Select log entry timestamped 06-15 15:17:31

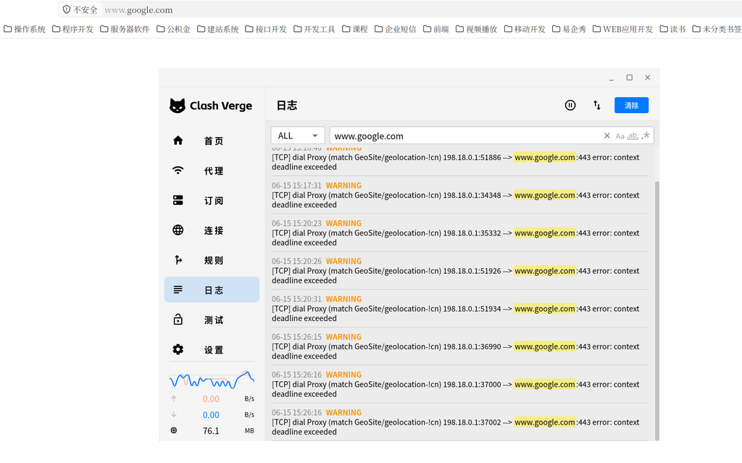click(x=460, y=195)
